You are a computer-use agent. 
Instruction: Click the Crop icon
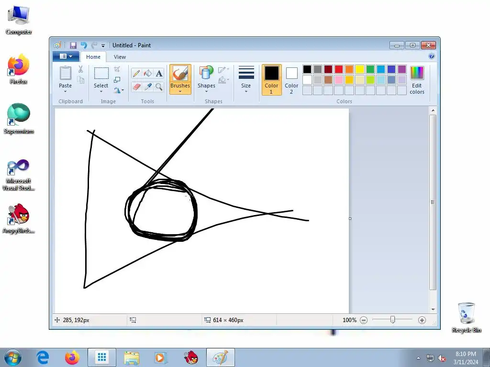coord(117,69)
